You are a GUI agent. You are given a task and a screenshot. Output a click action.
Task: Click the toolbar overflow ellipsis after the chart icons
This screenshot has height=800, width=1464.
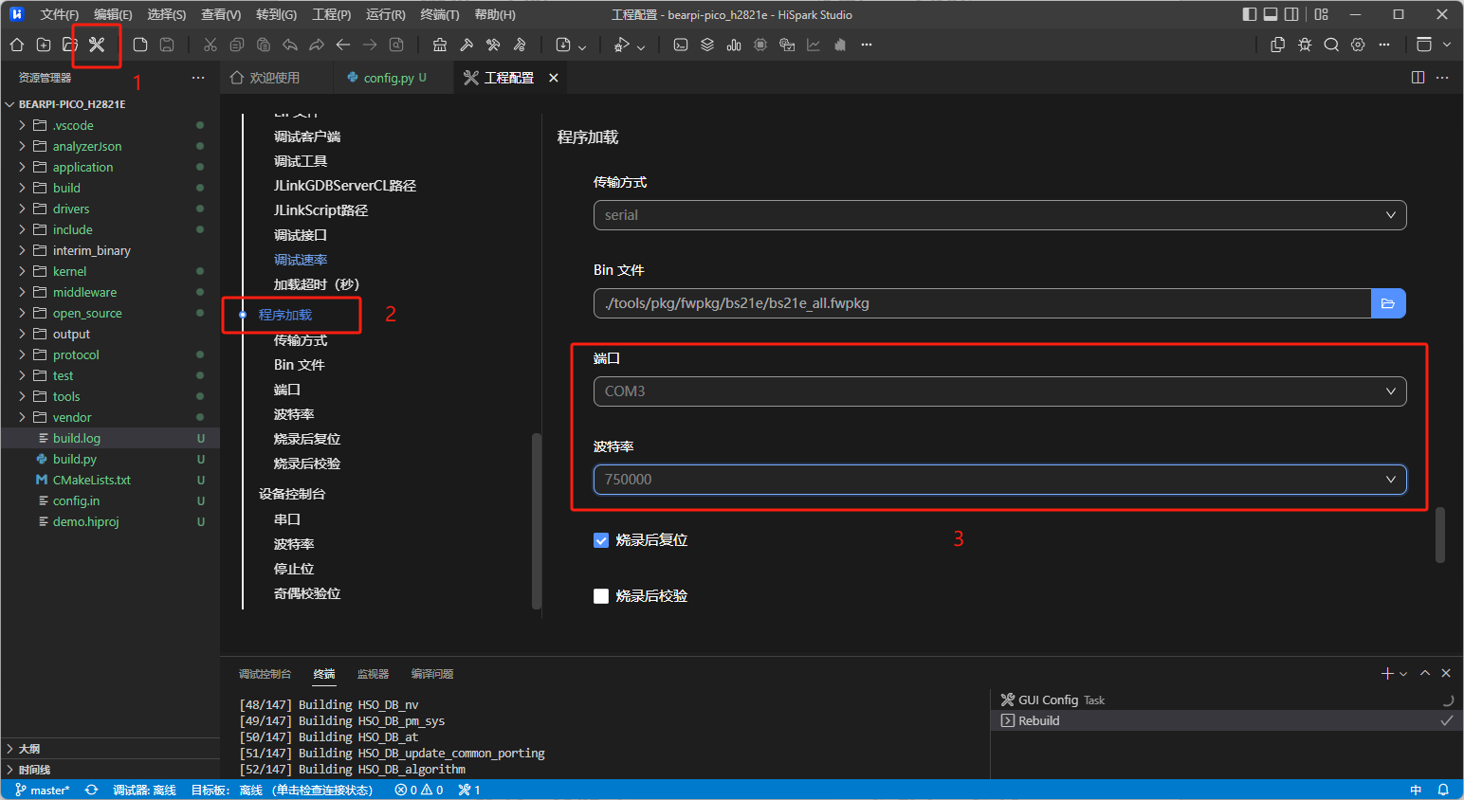pyautogui.click(x=867, y=45)
